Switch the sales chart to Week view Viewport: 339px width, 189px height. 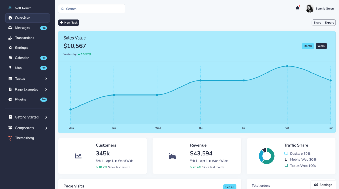(x=321, y=46)
